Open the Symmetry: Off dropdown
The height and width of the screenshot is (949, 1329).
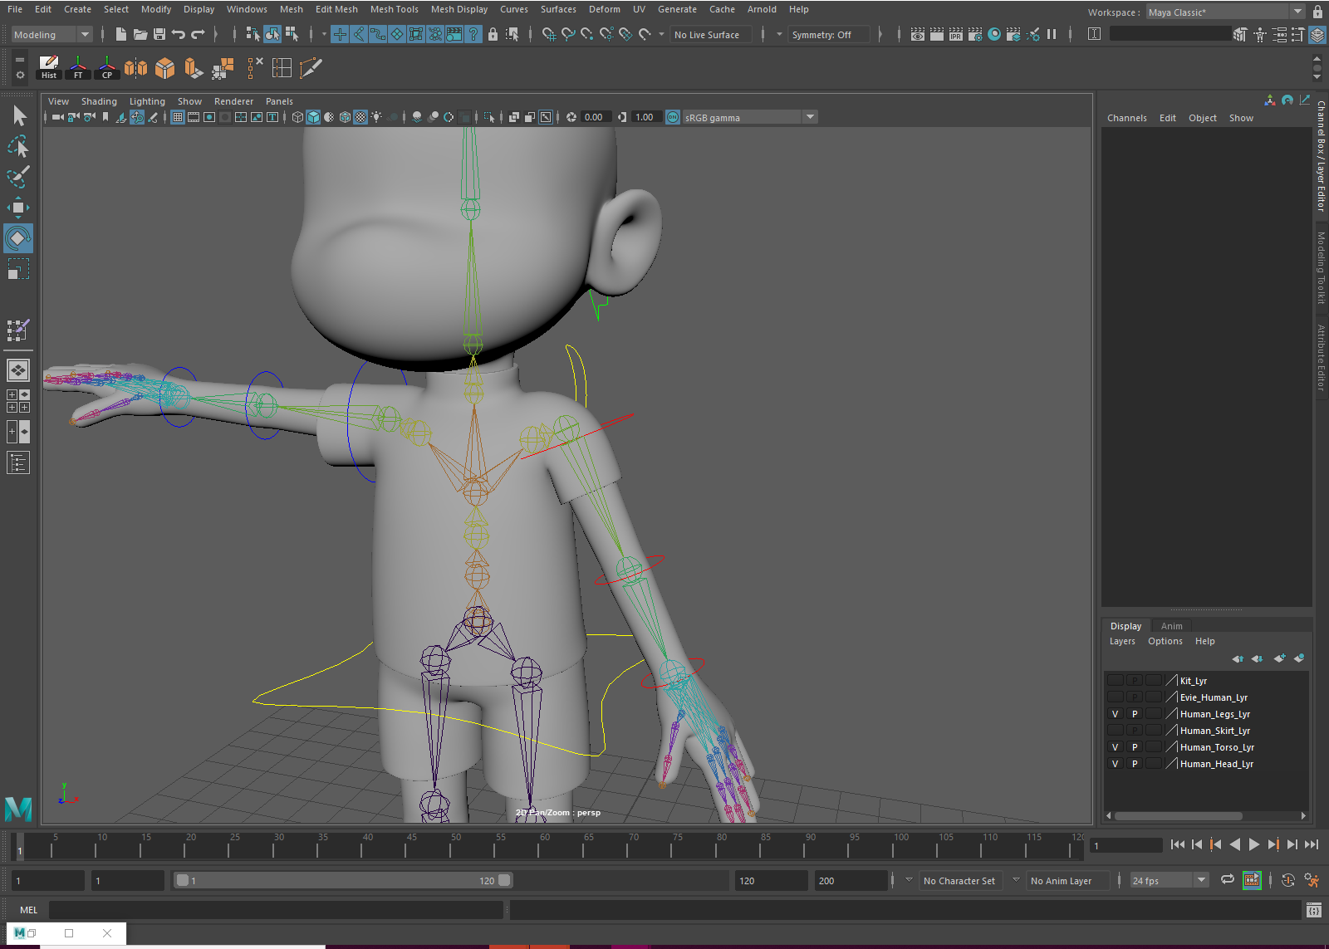coord(828,34)
